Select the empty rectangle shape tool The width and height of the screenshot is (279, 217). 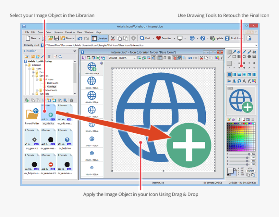tap(234, 57)
